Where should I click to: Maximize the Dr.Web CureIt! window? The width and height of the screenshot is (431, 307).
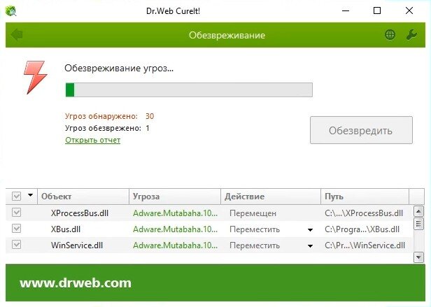tap(377, 10)
